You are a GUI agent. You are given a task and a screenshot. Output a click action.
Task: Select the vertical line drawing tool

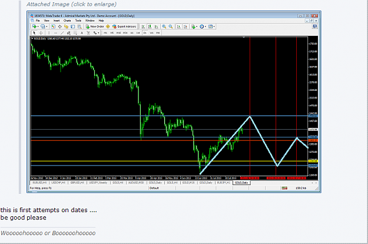pos(49,33)
